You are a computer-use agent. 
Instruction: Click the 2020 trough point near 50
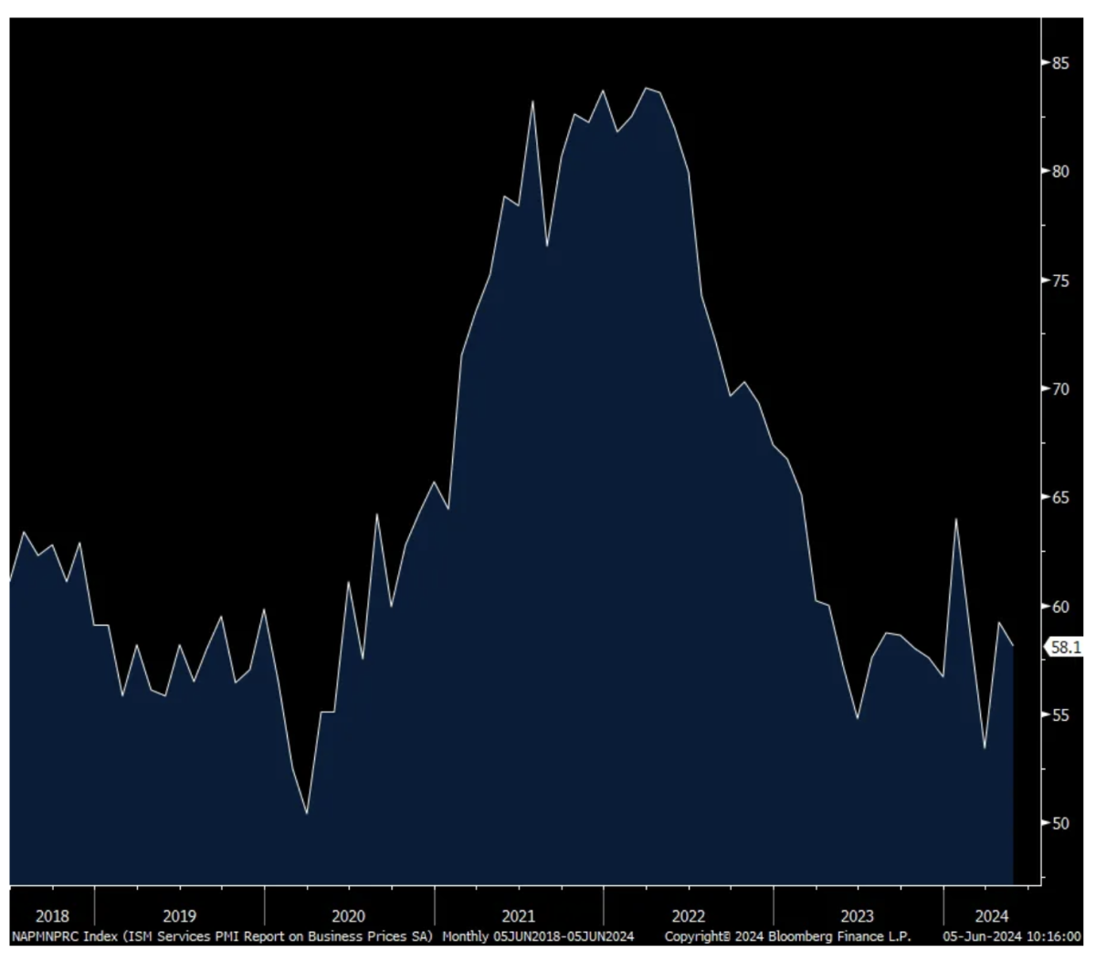coord(307,813)
